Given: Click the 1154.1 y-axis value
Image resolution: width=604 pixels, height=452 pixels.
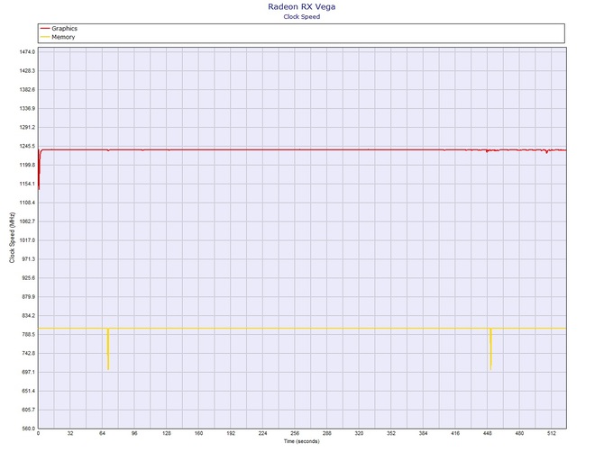Looking at the screenshot, I should point(27,184).
